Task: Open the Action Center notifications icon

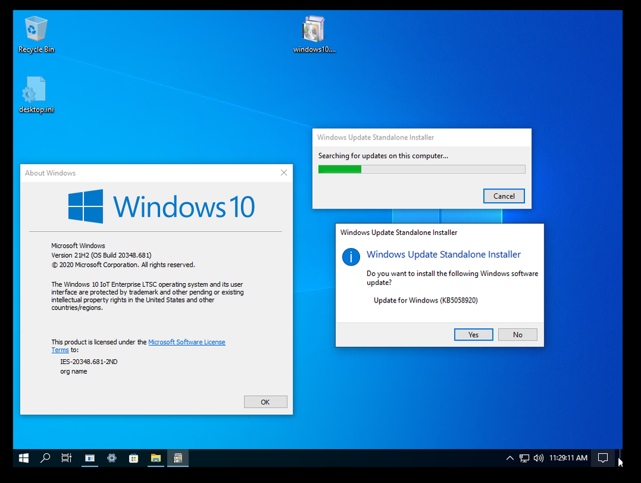Action: tap(603, 458)
